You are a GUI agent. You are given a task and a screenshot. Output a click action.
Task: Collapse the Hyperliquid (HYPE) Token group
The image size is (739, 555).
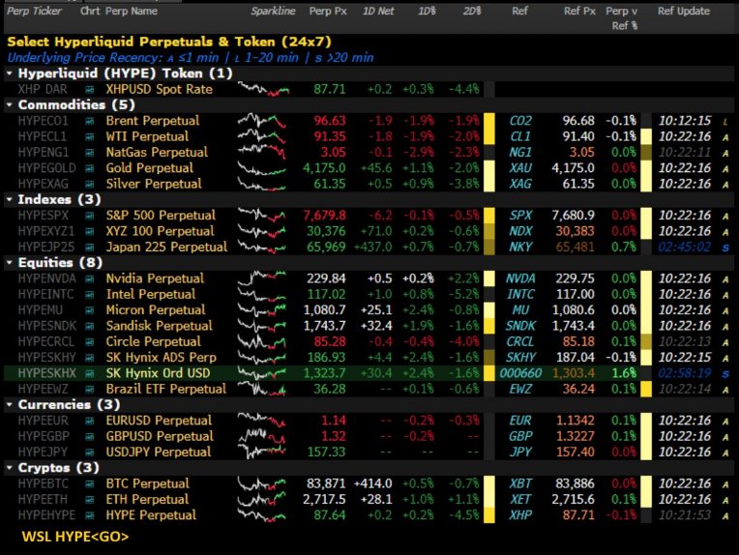pos(9,73)
